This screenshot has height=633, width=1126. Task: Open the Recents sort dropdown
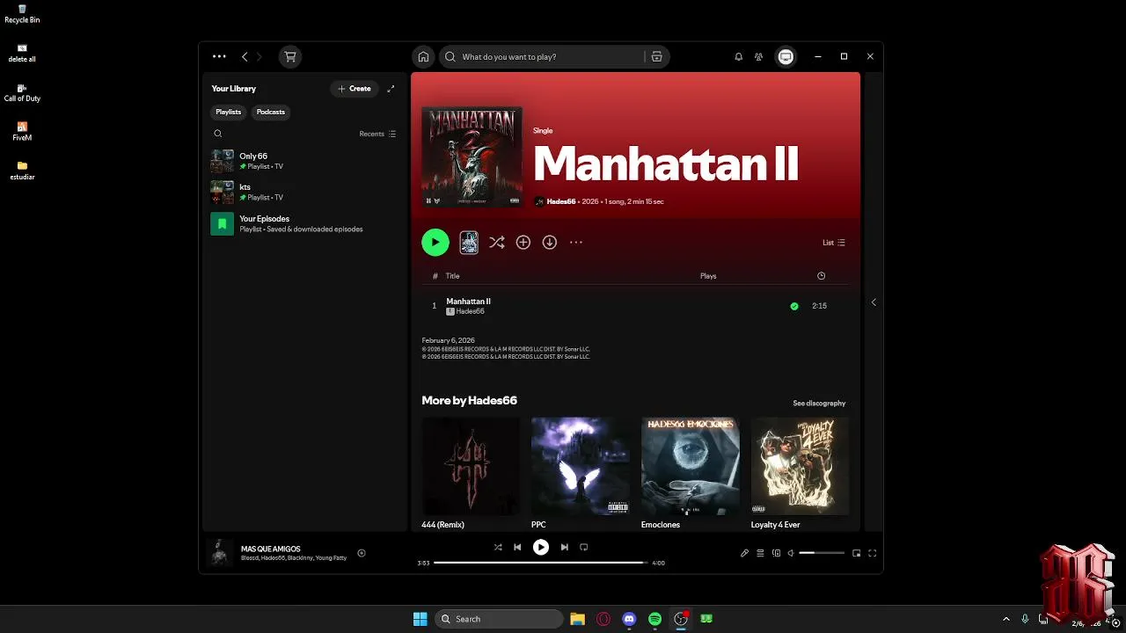coord(377,134)
